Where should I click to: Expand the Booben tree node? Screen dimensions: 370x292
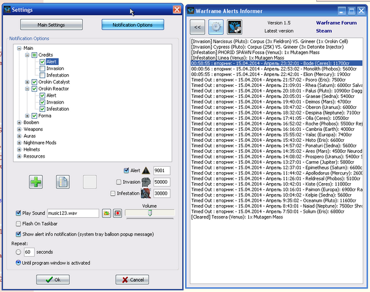(19, 123)
